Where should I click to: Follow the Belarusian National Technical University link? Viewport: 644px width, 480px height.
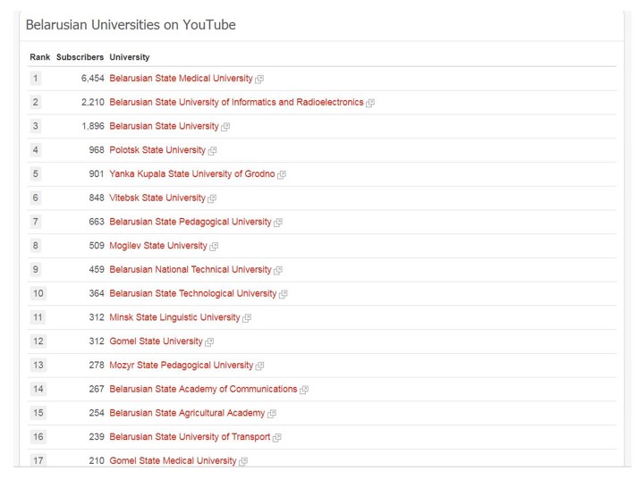click(x=191, y=269)
